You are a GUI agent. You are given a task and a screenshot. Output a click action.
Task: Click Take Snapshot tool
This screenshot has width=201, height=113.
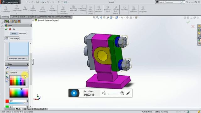143,9
